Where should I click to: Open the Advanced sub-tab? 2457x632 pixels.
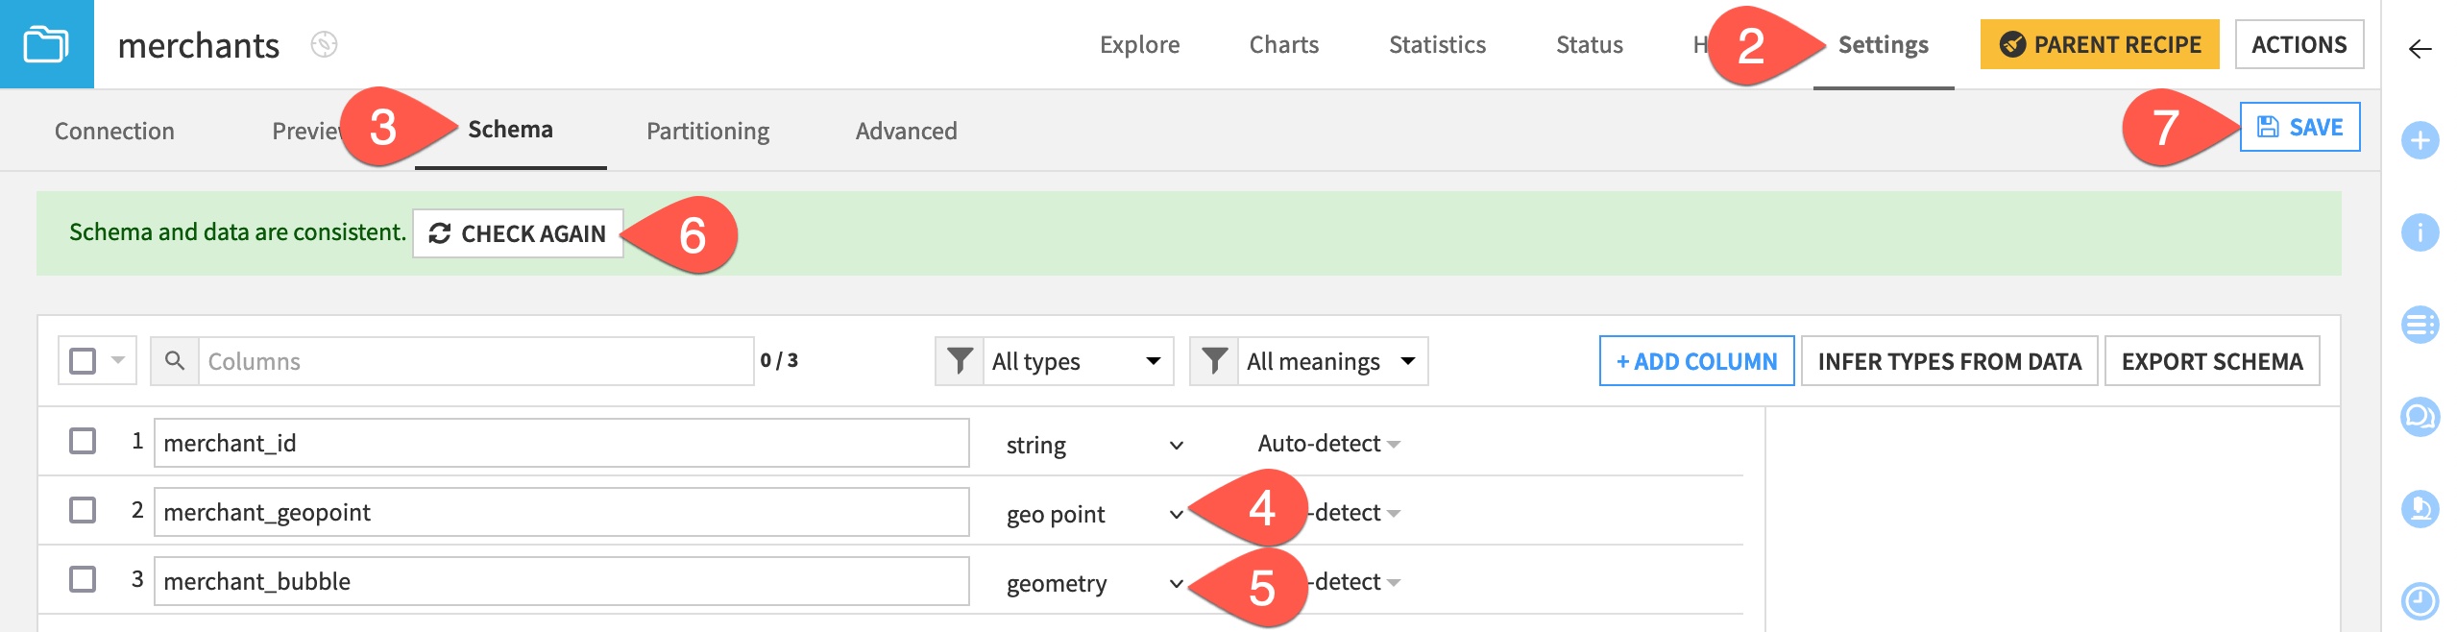(x=906, y=131)
